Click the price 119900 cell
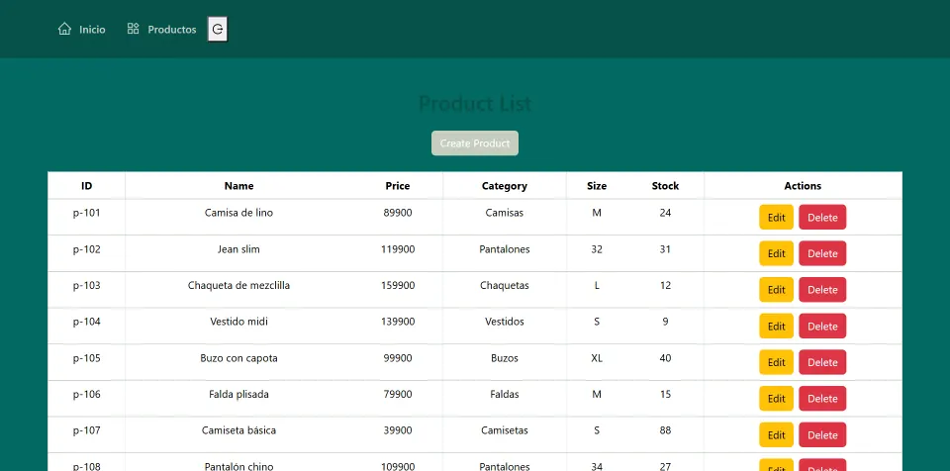 tap(398, 253)
